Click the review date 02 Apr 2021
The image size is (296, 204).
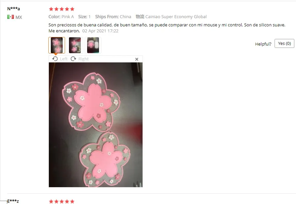coord(100,31)
